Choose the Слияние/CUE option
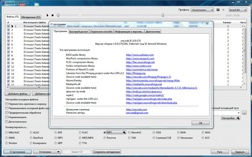This screenshot has height=157, width=252. [154, 138]
